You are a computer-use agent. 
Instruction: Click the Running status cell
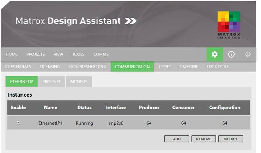(x=84, y=123)
